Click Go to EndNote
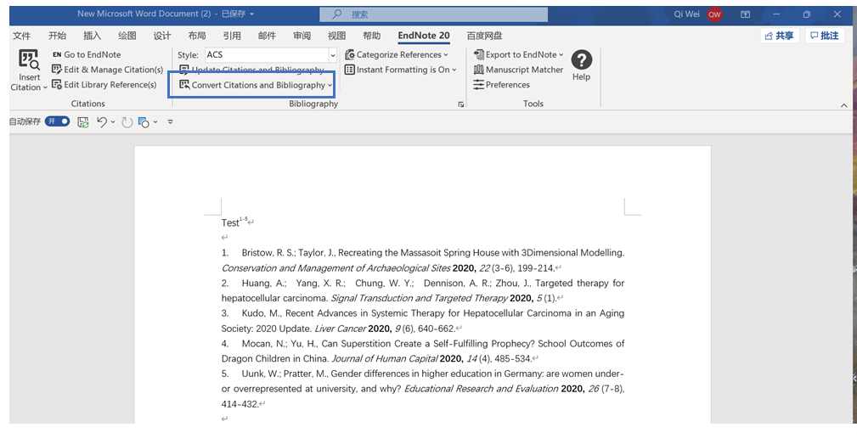Image resolution: width=857 pixels, height=444 pixels. point(87,54)
